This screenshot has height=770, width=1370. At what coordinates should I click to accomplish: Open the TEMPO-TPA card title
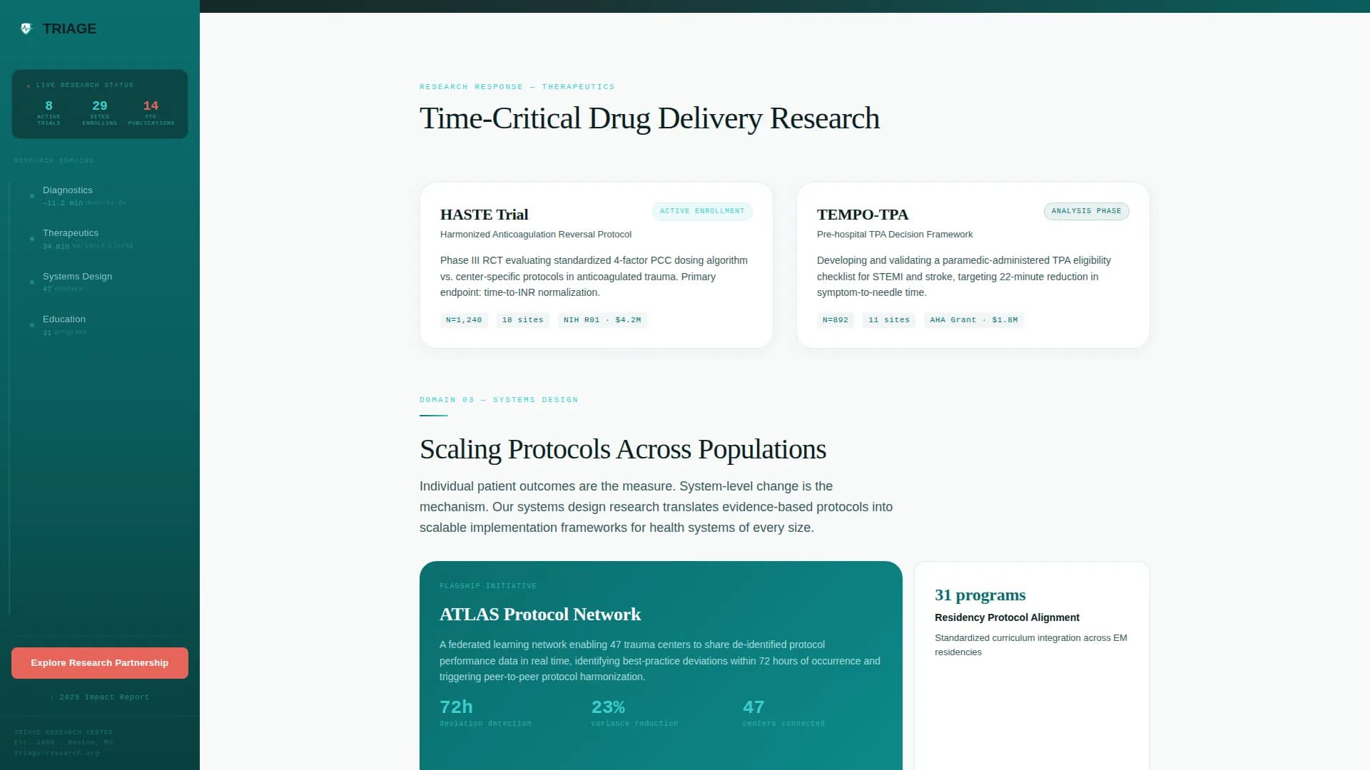coord(863,215)
